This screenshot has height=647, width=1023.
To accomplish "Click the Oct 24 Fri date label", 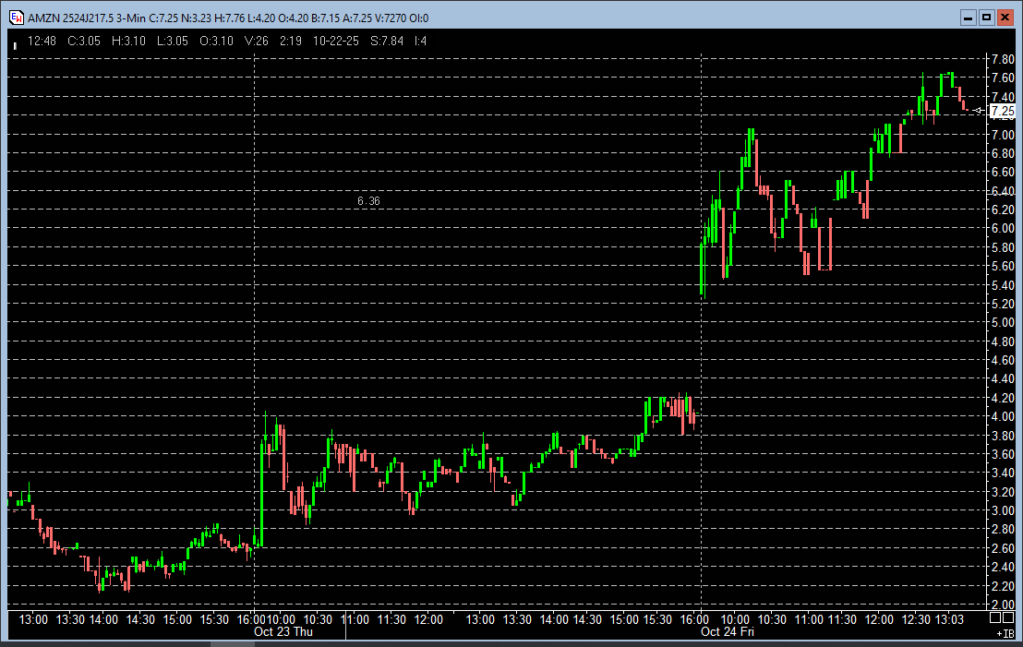I will (x=727, y=632).
